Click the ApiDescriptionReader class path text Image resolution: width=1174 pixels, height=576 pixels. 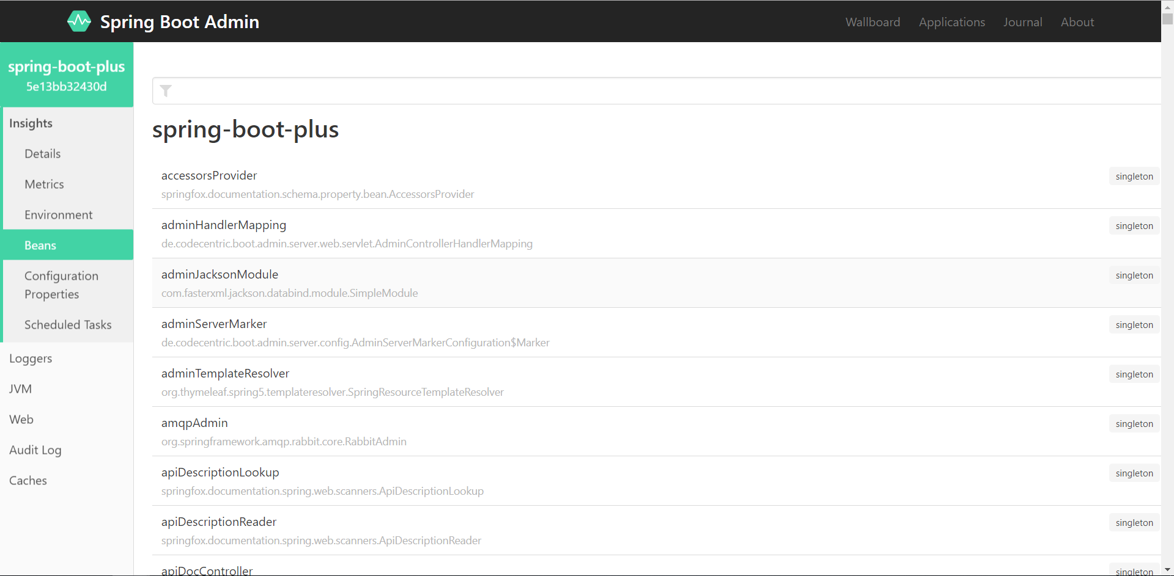point(321,541)
